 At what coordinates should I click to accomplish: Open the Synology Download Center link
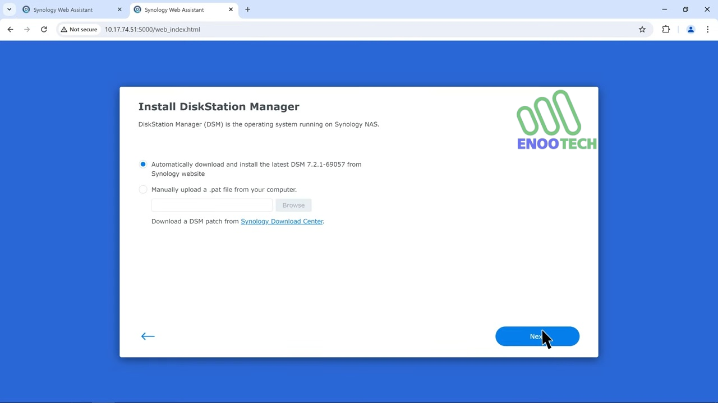pos(282,221)
